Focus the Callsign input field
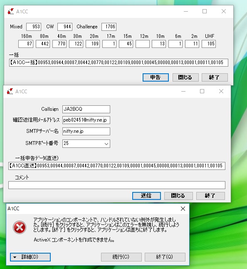 (x=86, y=109)
